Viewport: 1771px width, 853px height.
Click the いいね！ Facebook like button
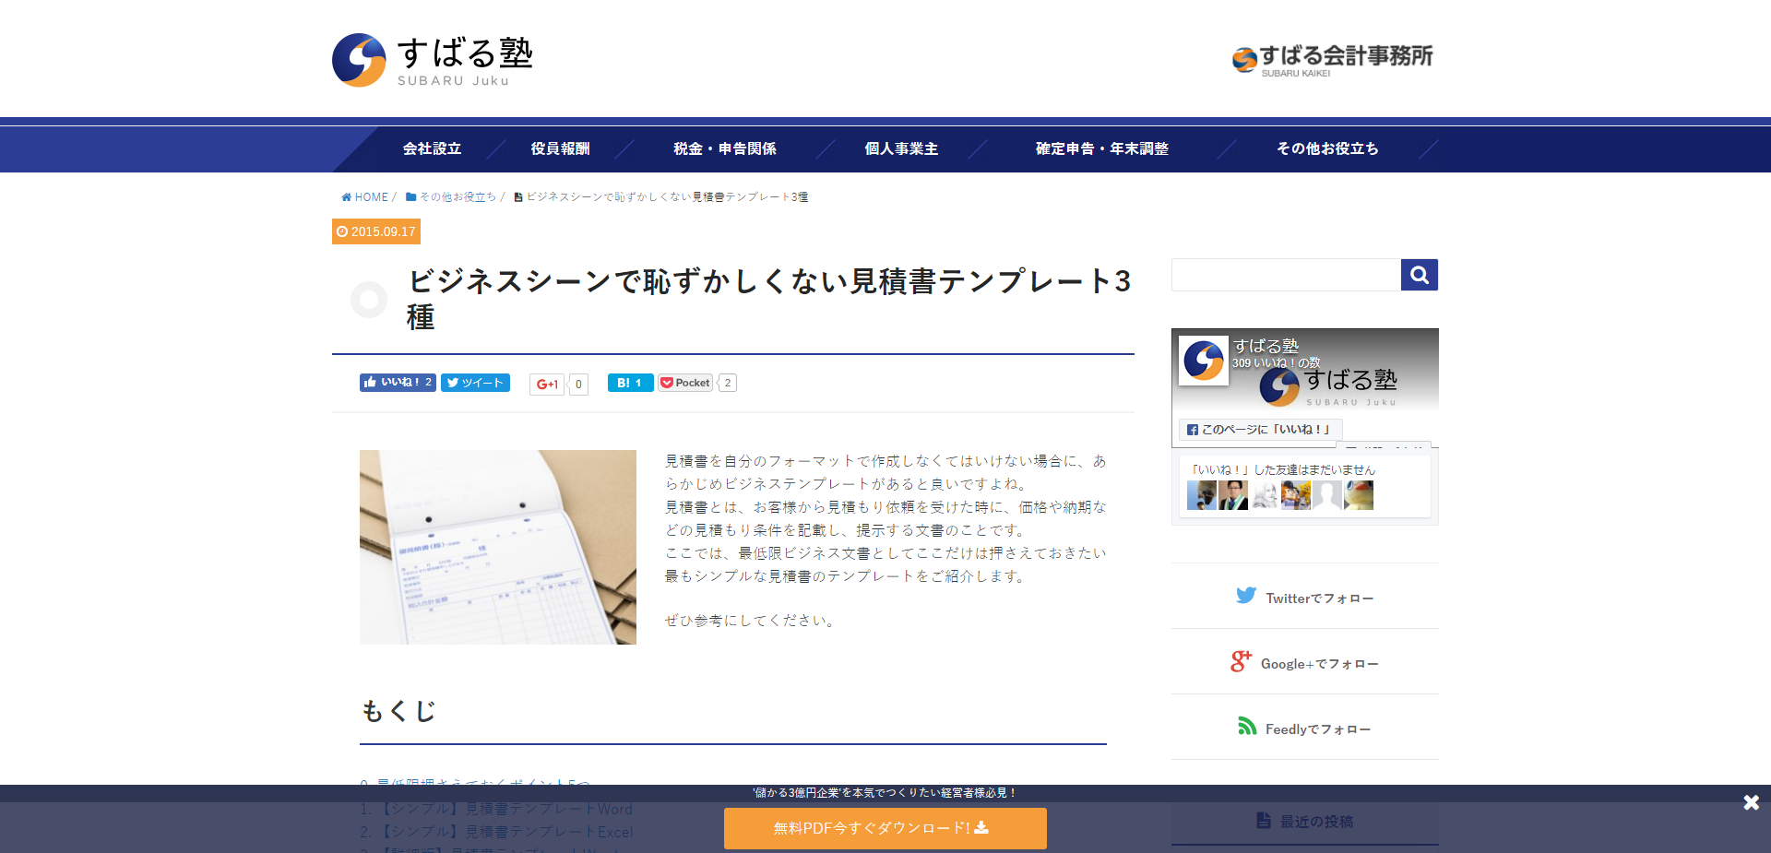point(397,382)
